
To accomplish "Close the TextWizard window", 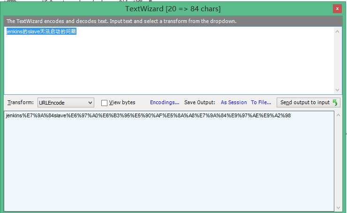I will 337,8.
